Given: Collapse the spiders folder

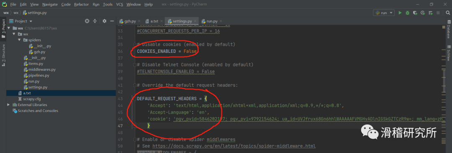Looking at the screenshot, I should click(19, 40).
